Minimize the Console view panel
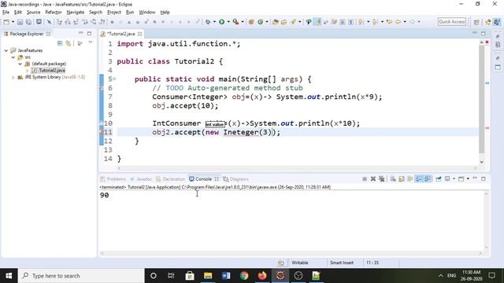This screenshot has height=283, width=504. 475,178
